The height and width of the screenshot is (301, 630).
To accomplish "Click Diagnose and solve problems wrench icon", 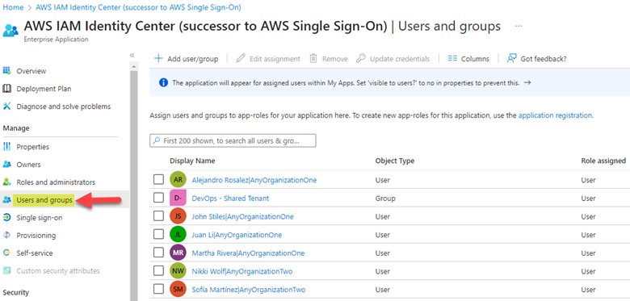I will coord(6,107).
